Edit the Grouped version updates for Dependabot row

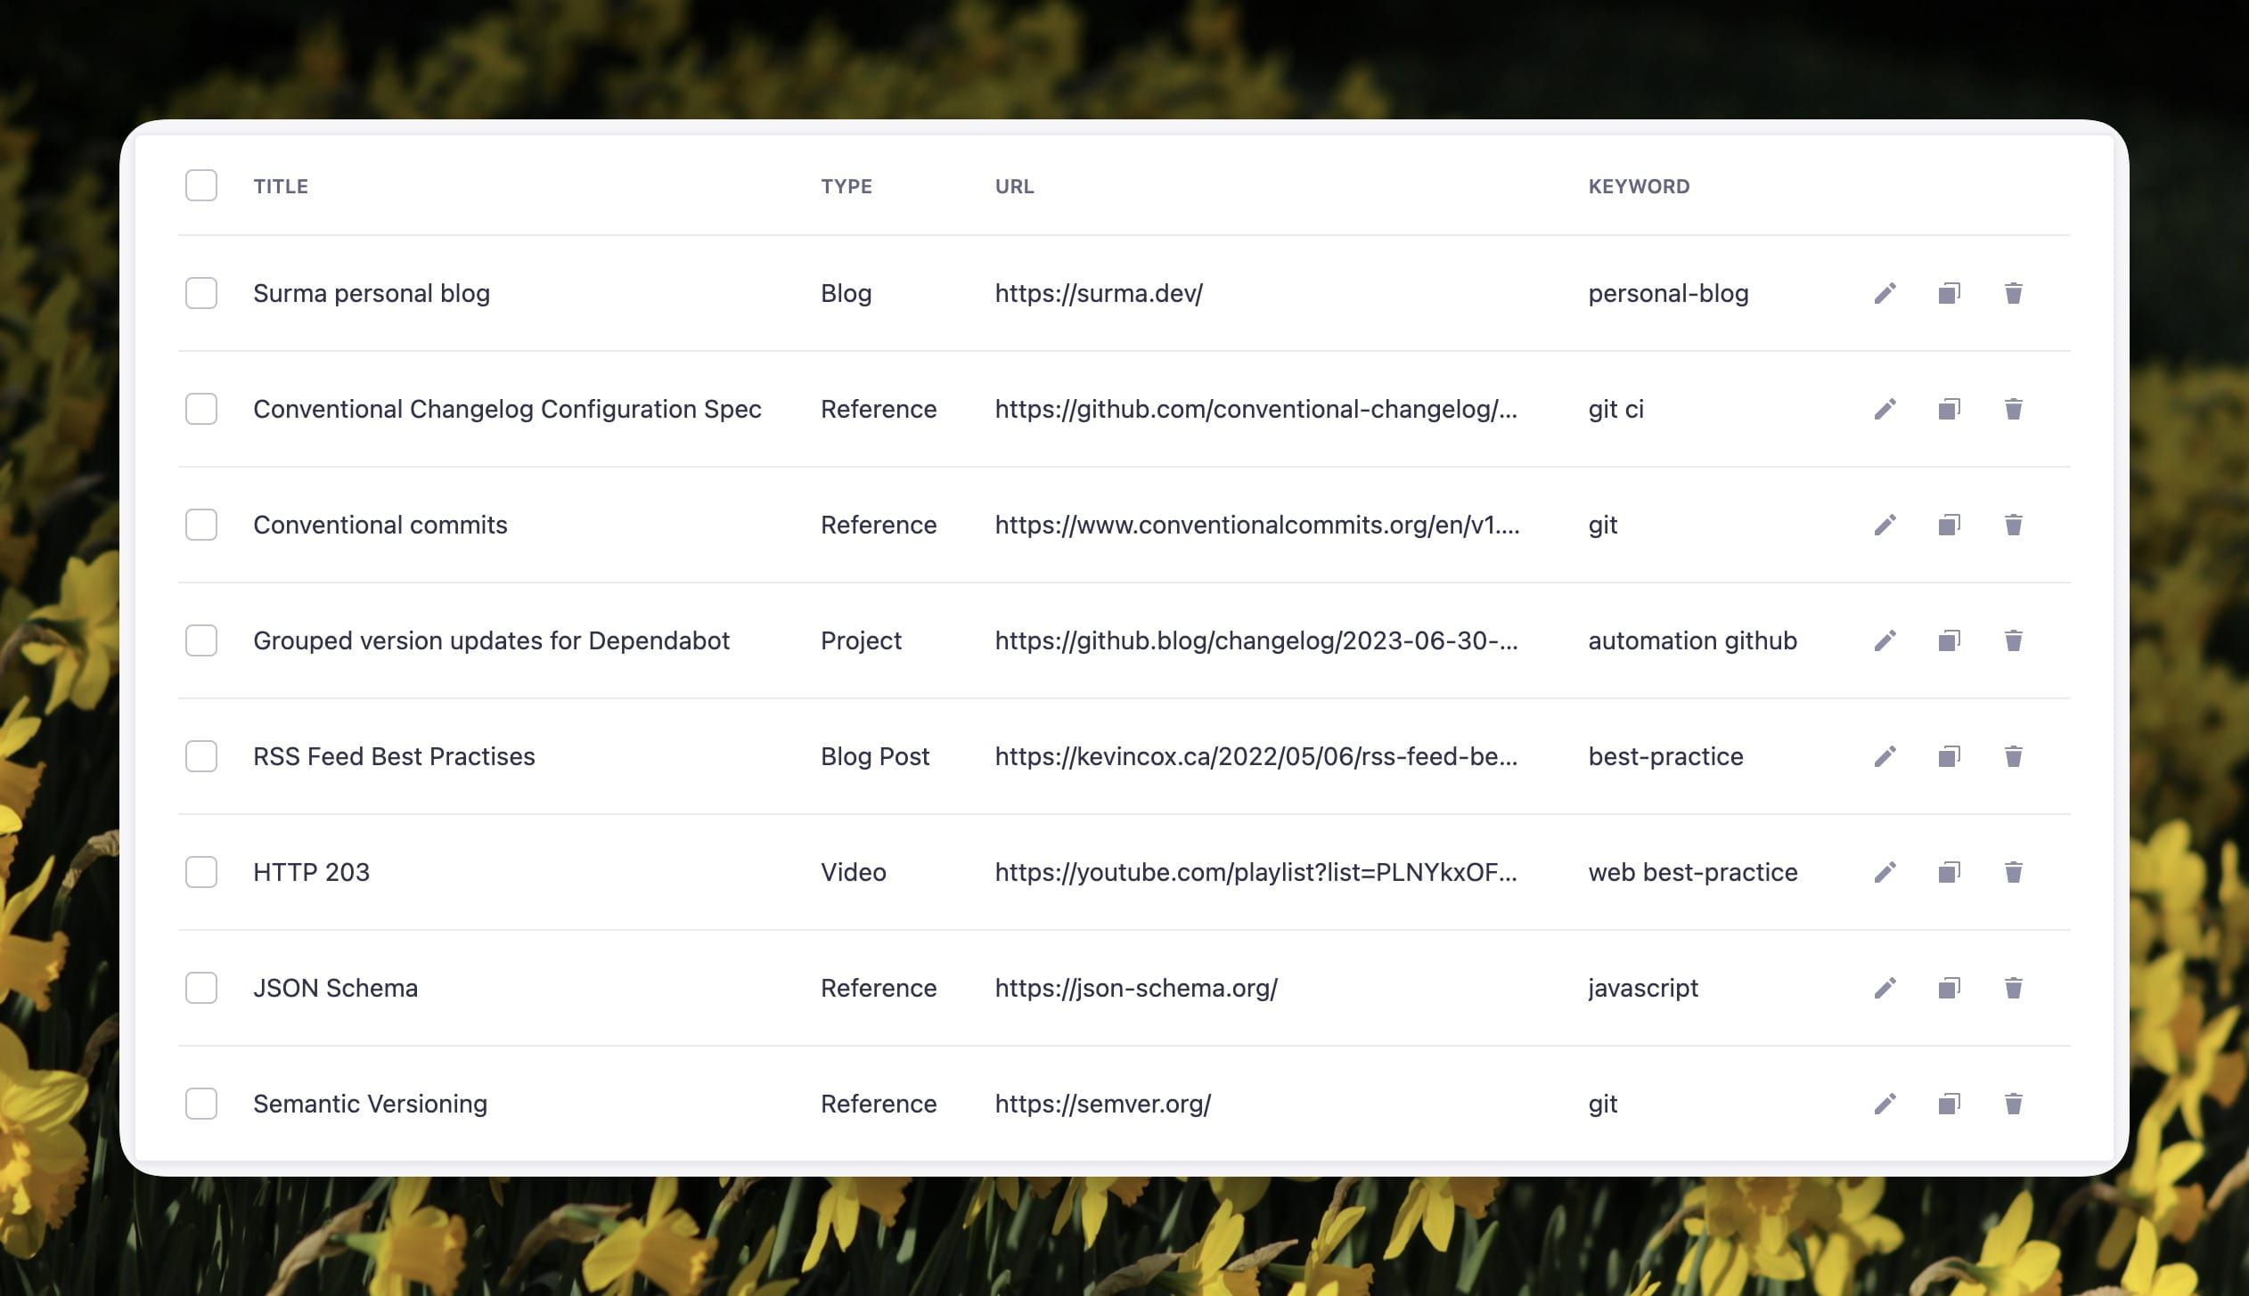[1885, 640]
